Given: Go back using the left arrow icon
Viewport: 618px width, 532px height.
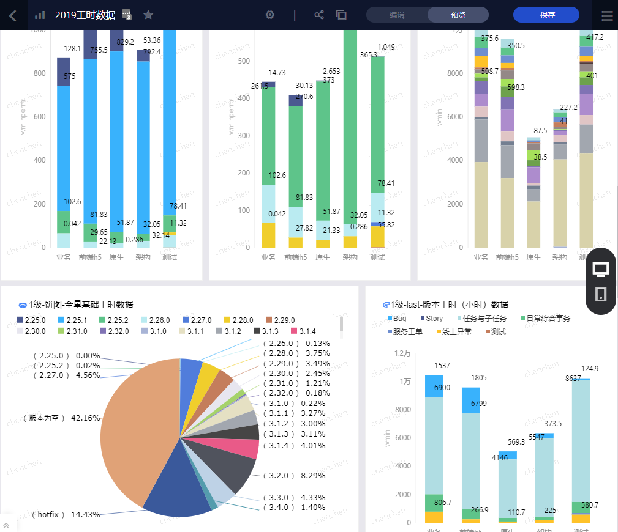Looking at the screenshot, I should [13, 15].
